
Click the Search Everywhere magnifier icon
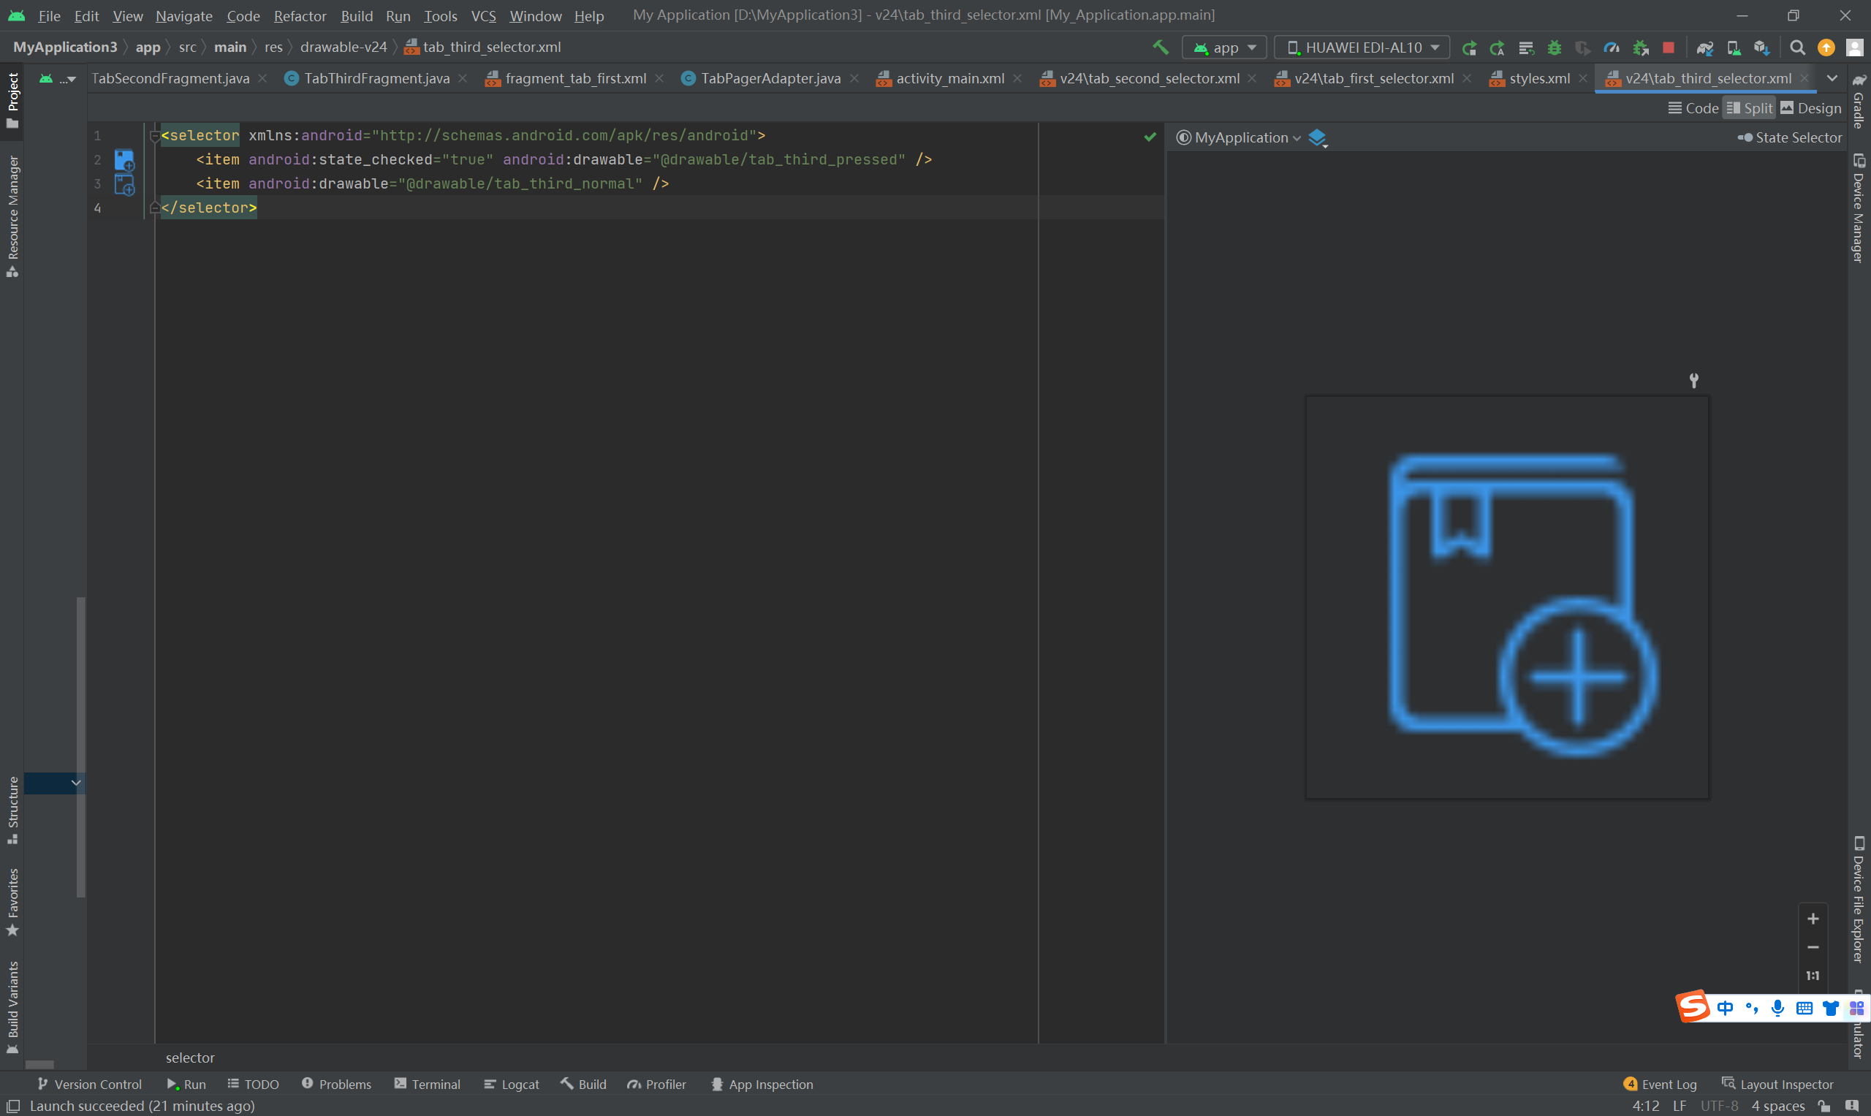pos(1797,48)
